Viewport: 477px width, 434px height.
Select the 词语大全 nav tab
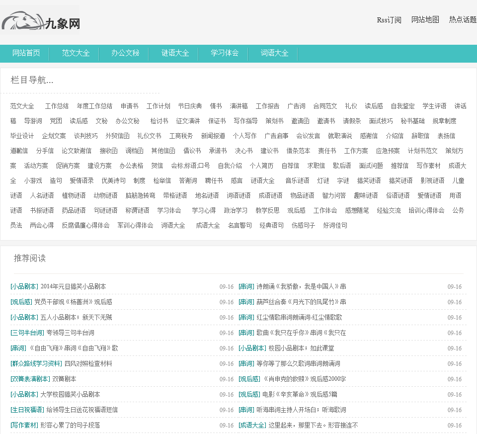pos(274,53)
